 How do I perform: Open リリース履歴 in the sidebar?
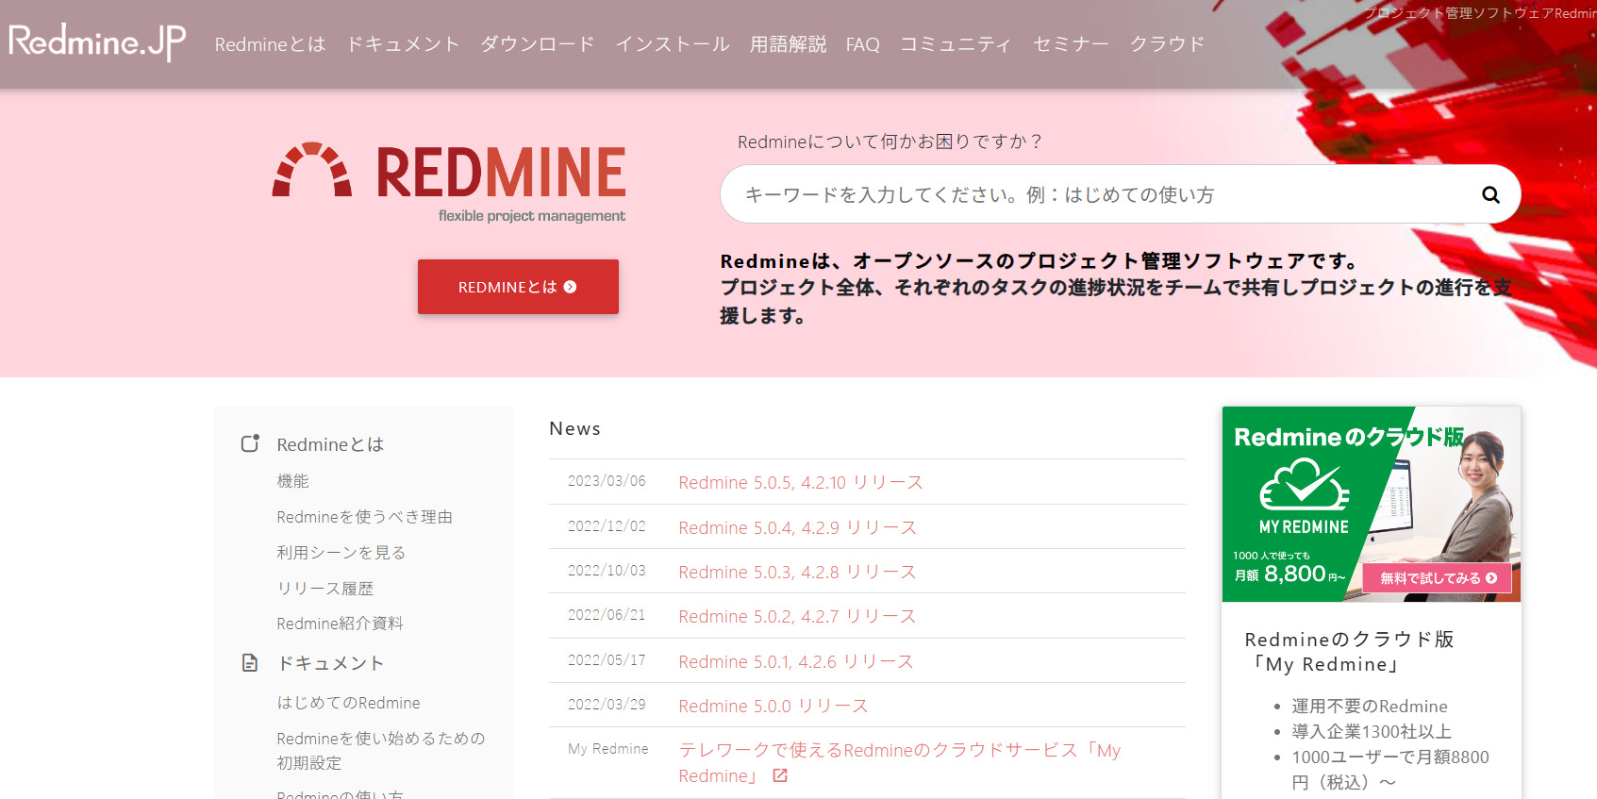point(324,589)
